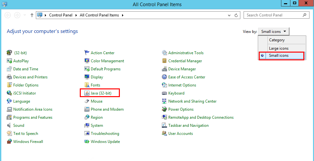Click the search magnifier icon
Image resolution: width=314 pixels, height=161 pixels.
click(x=305, y=15)
